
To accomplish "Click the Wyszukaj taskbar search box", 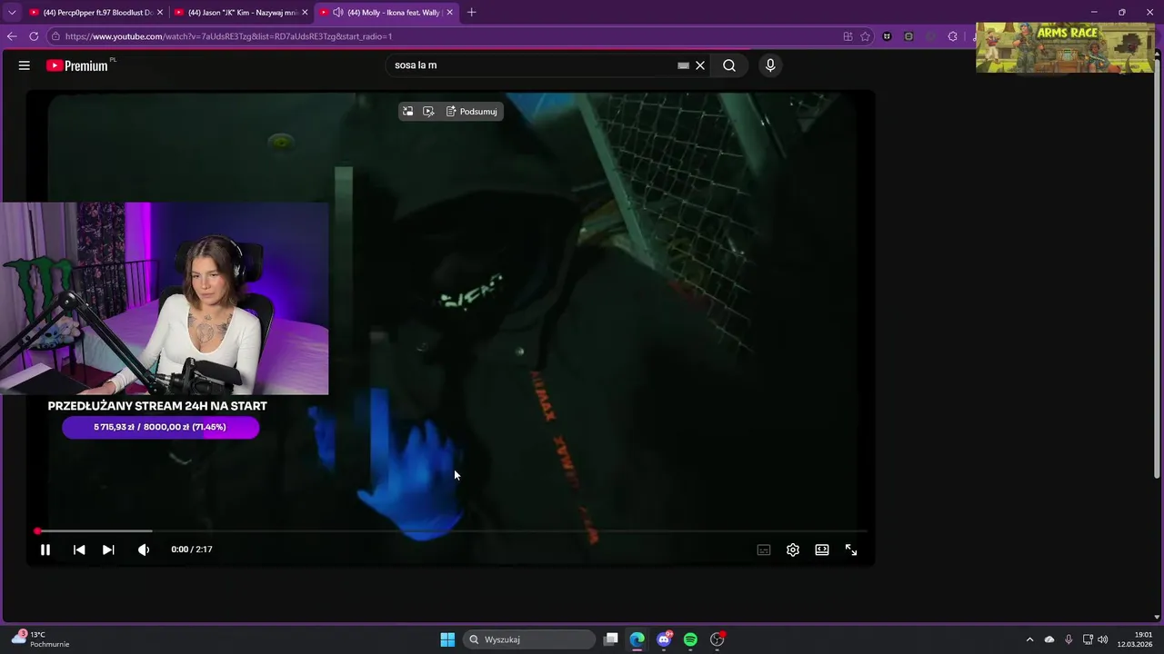I will (528, 639).
